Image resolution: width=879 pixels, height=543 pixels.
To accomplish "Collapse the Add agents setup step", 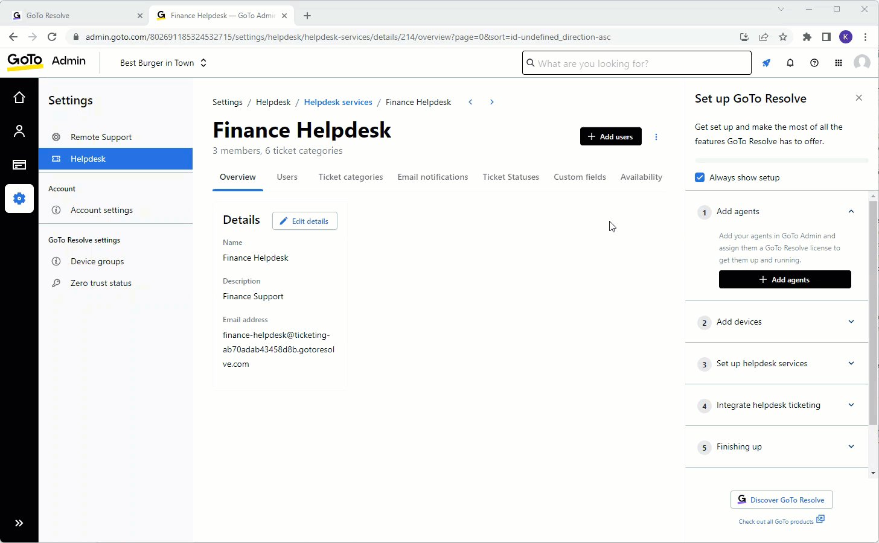I will tap(851, 212).
